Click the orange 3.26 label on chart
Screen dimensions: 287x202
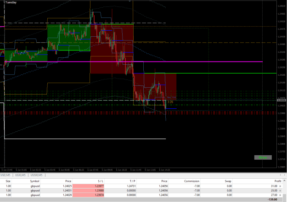[170, 102]
